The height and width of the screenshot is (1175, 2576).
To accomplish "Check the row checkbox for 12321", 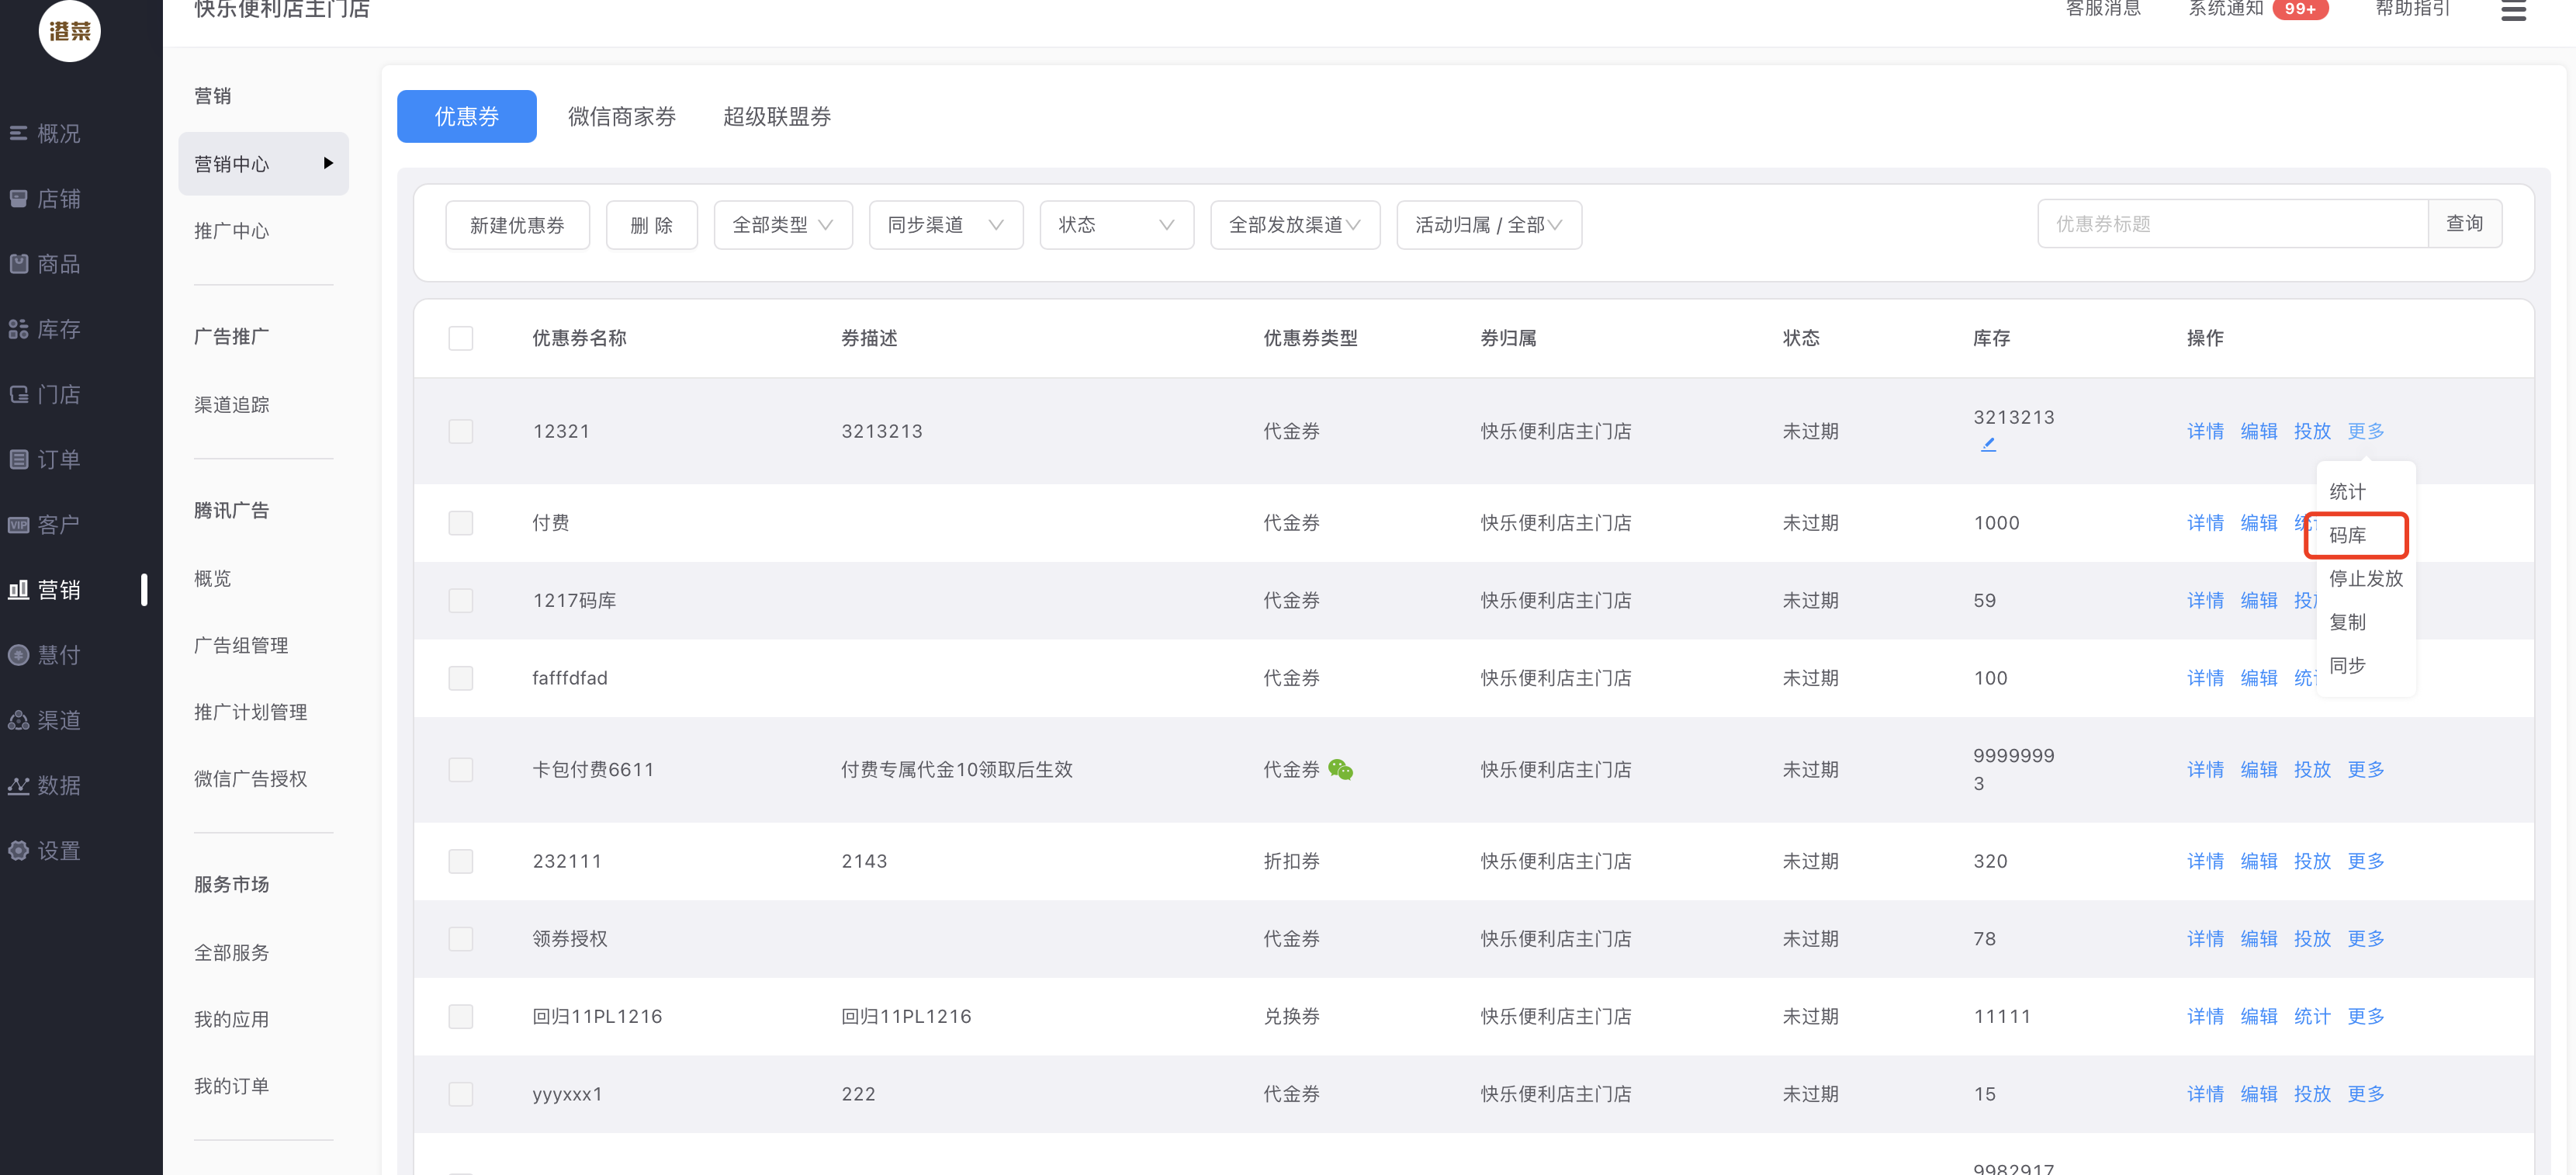I will pos(460,431).
